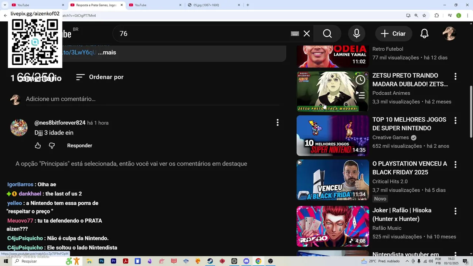
Task: Open Steam from the taskbar
Action: pyautogui.click(x=210, y=261)
